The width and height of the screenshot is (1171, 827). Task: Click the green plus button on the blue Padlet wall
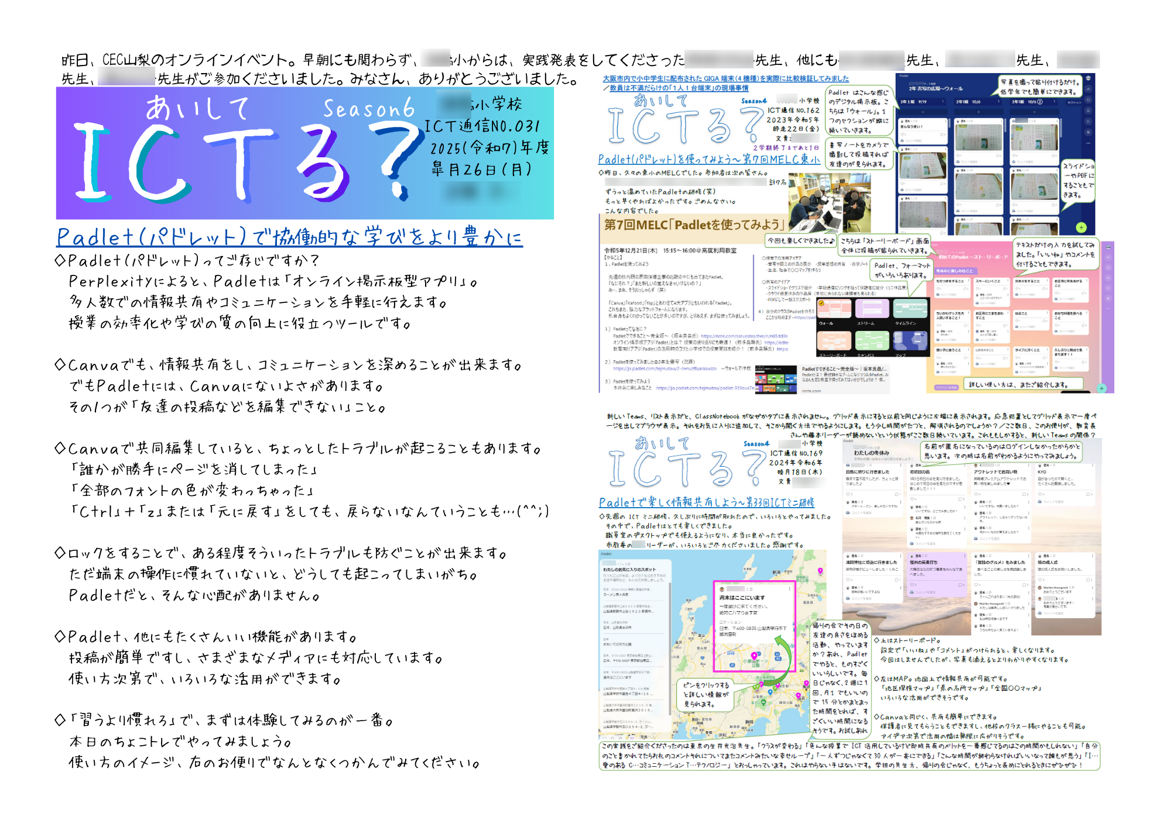point(1081,227)
